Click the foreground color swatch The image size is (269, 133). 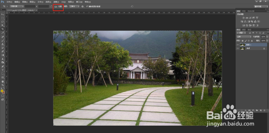click(2, 91)
